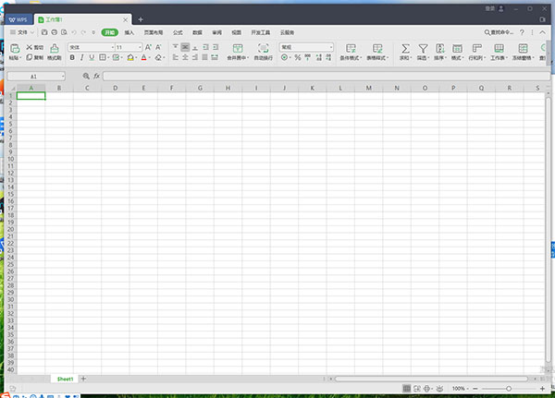This screenshot has width=555, height=398.
Task: Click the AutoSum sigma button
Action: (x=405, y=52)
